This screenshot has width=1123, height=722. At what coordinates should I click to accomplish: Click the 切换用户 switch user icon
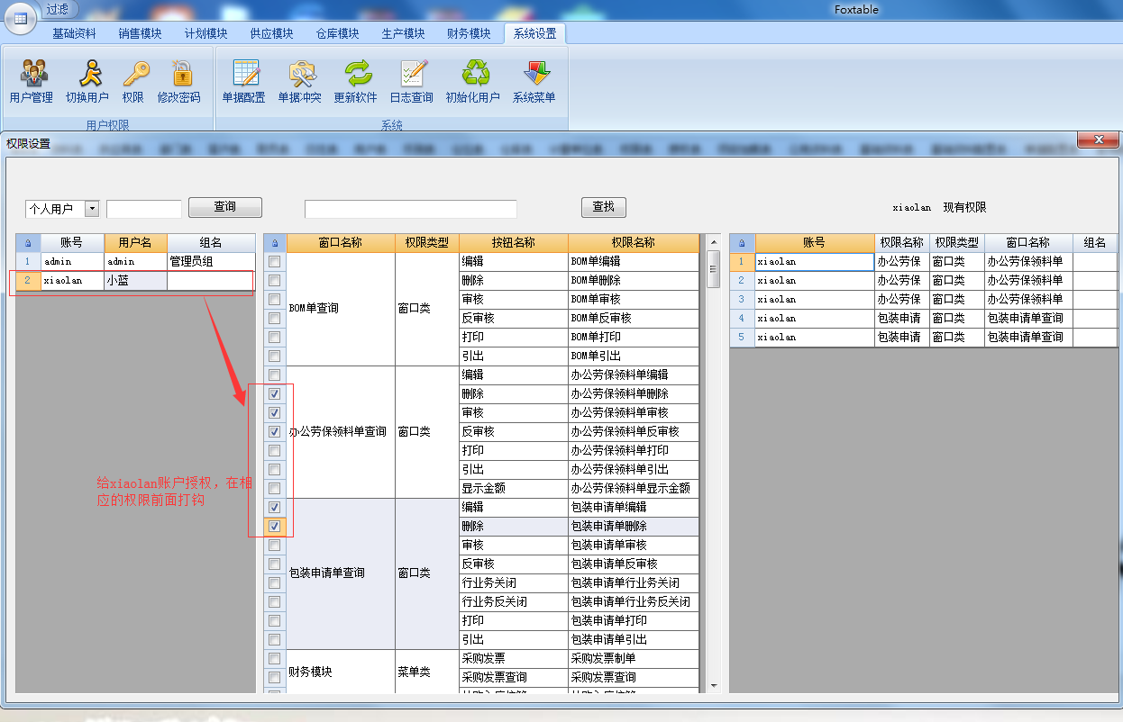point(87,82)
